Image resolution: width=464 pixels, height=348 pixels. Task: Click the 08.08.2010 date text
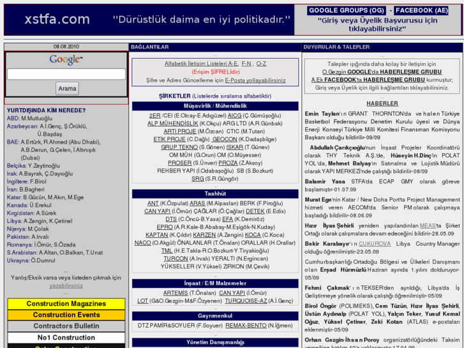click(66, 47)
